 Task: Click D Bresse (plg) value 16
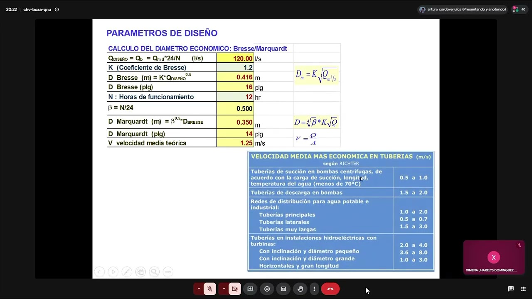(235, 87)
